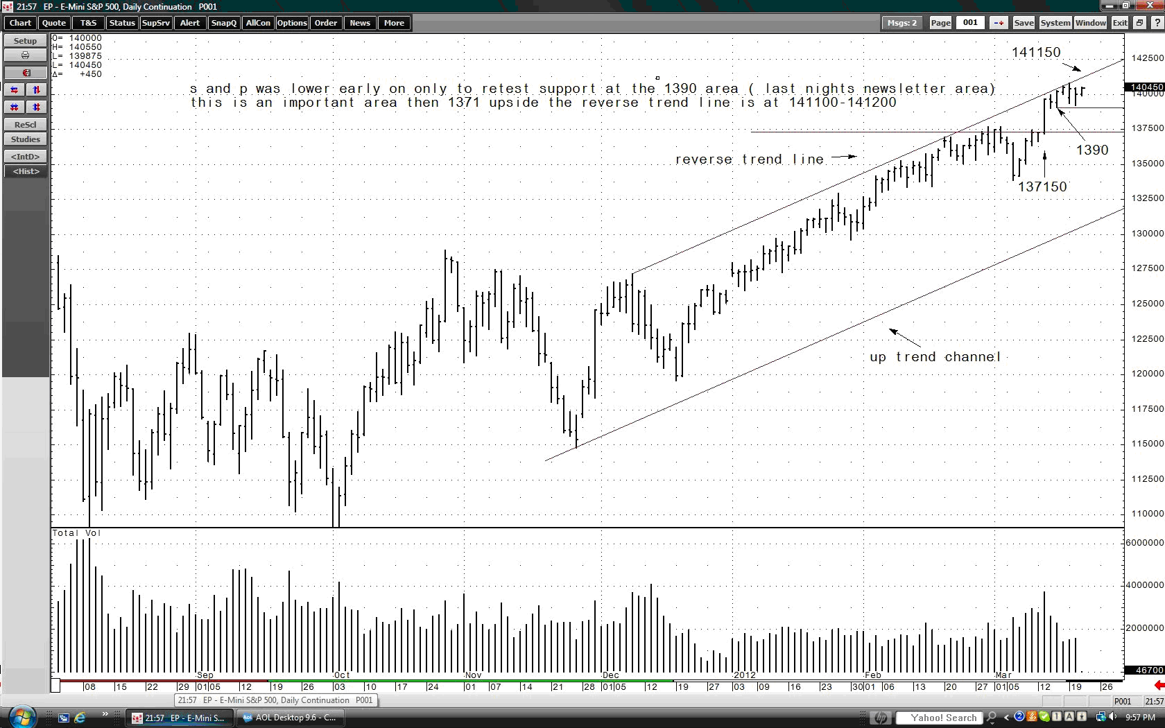Click the Yahoo search magnifier icon
Image resolution: width=1165 pixels, height=728 pixels.
(x=992, y=718)
